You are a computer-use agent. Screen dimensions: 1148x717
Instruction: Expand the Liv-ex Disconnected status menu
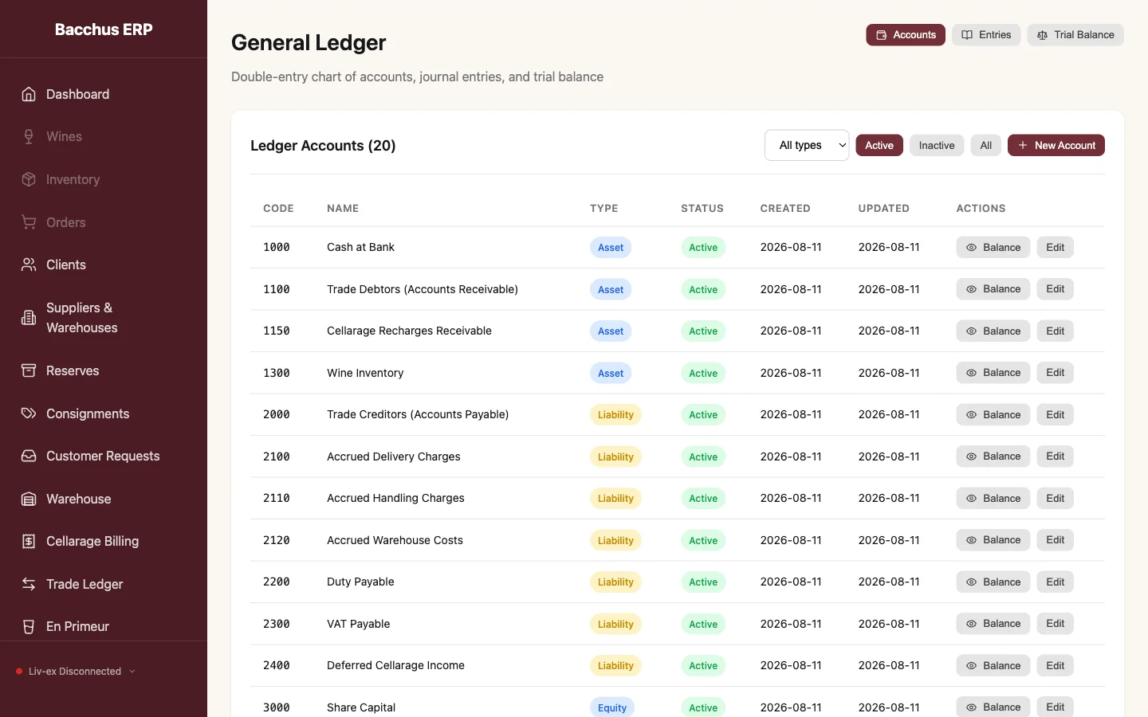(x=76, y=672)
